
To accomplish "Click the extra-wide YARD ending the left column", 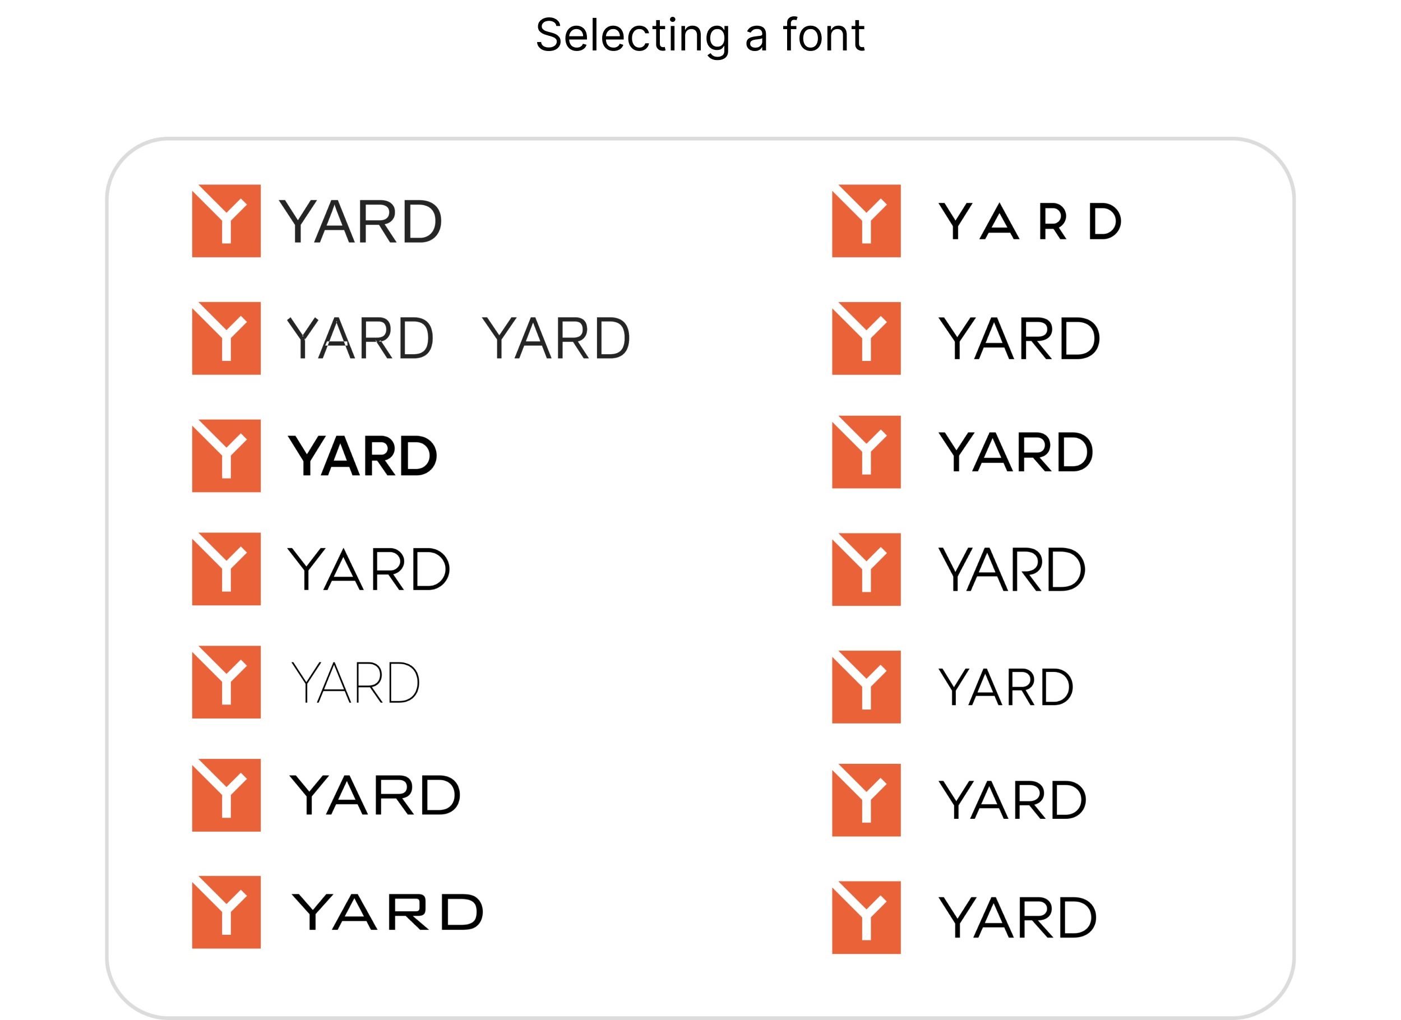I will pos(387,912).
